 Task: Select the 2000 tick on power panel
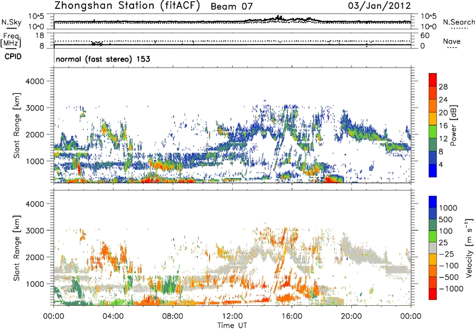[34, 134]
